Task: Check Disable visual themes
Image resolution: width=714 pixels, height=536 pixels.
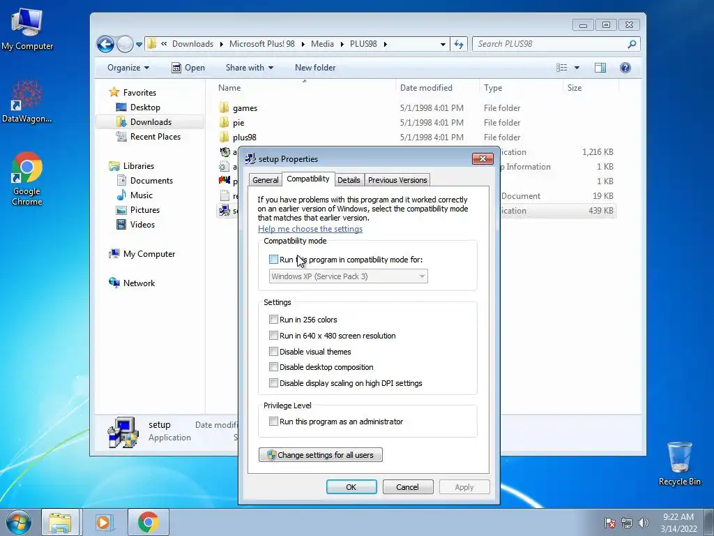Action: coord(273,352)
